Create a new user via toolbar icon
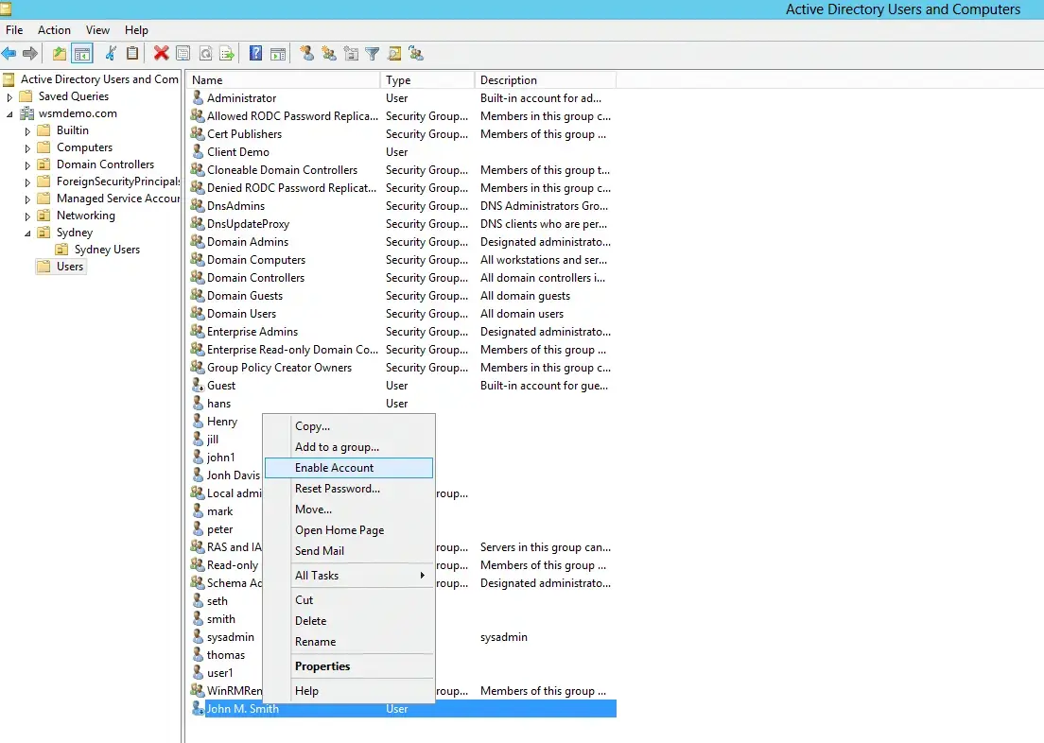The image size is (1044, 743). click(307, 53)
